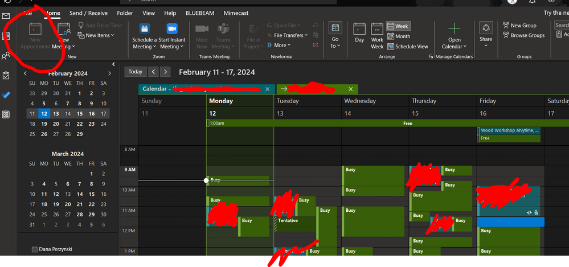Image resolution: width=569 pixels, height=267 pixels.
Task: Click Teams Meet Now camera icon
Action: click(x=202, y=28)
